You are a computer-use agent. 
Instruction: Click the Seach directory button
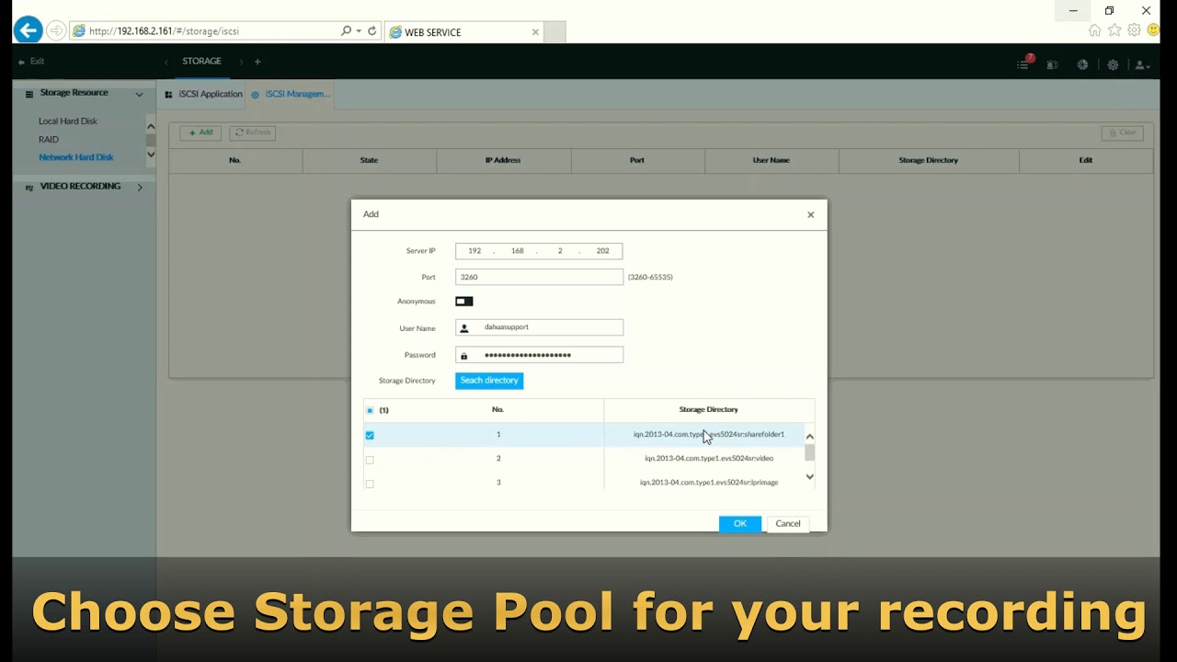489,381
